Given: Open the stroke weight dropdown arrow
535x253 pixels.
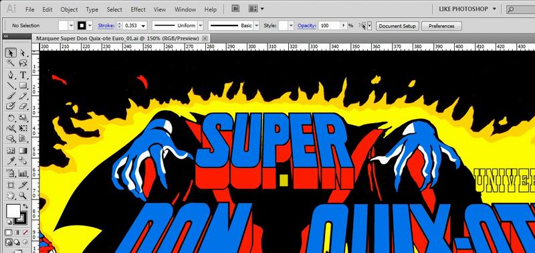Looking at the screenshot, I should [144, 25].
